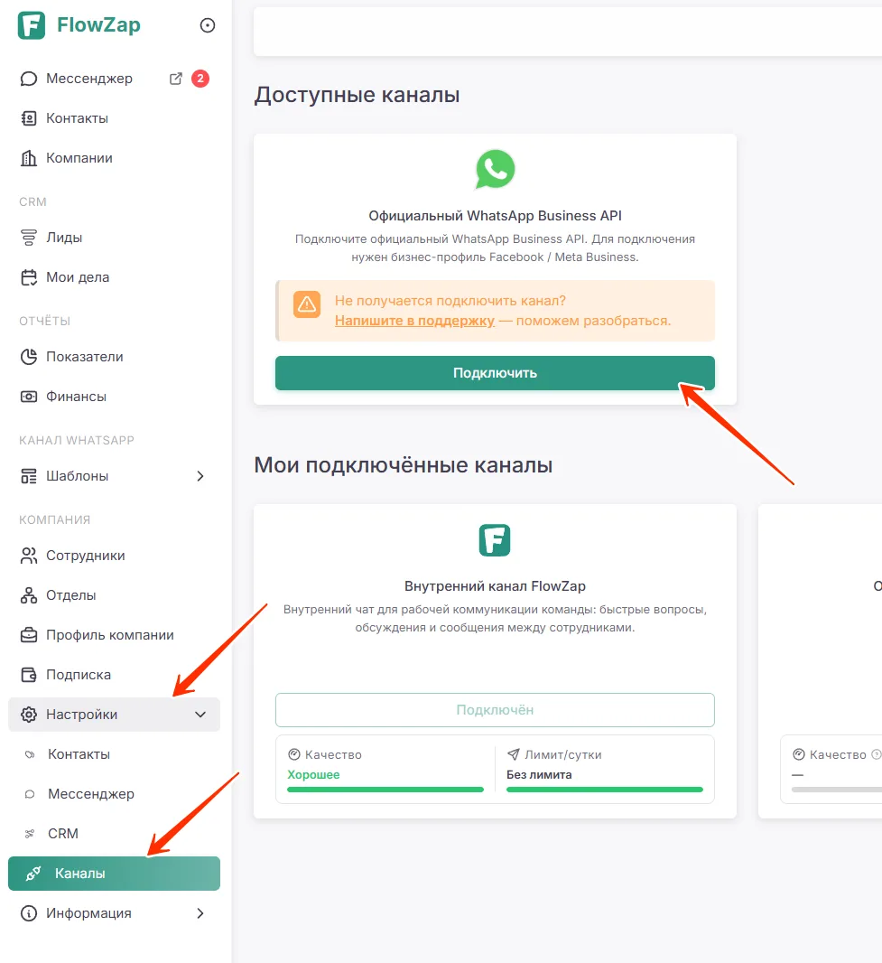Click the info circle icon for Информация
The image size is (882, 963).
(29, 913)
